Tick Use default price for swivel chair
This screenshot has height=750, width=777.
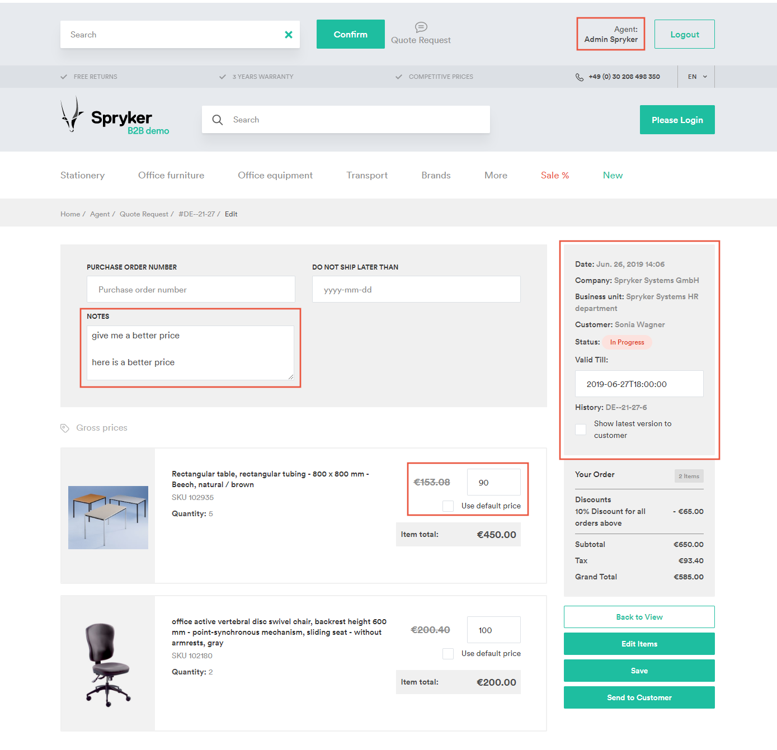(448, 653)
